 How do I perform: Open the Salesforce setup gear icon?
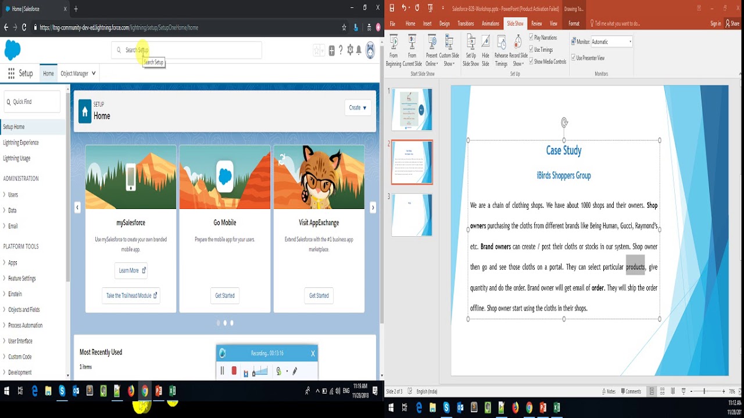(350, 51)
